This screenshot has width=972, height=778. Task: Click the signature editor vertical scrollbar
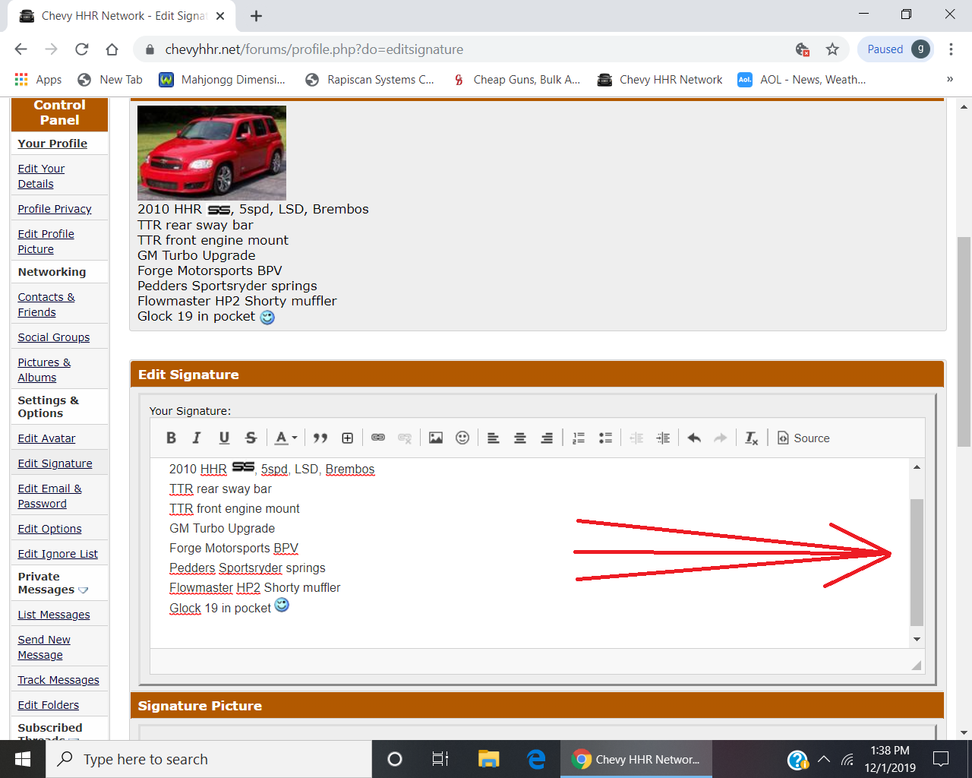click(917, 562)
